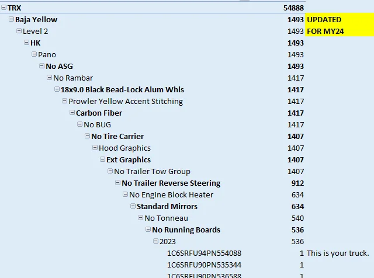This screenshot has height=278, width=374.
Task: Select the No ASG label cell
Action: (x=59, y=66)
